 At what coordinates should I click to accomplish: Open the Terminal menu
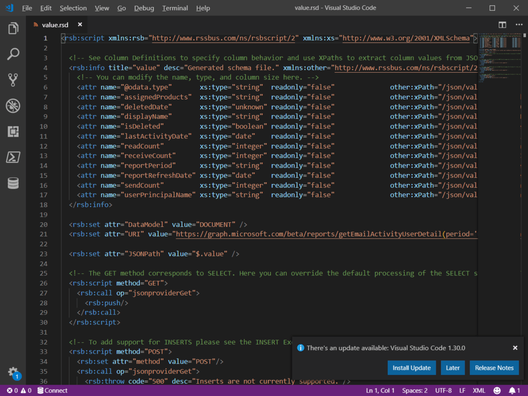pyautogui.click(x=175, y=8)
